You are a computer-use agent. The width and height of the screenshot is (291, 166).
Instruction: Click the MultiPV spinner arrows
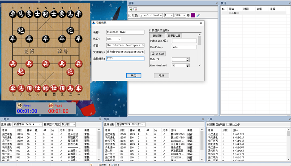click(x=188, y=60)
